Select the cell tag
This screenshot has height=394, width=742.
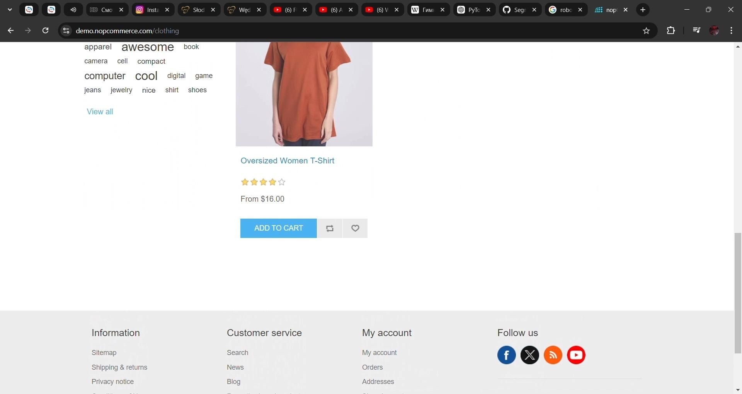(123, 61)
